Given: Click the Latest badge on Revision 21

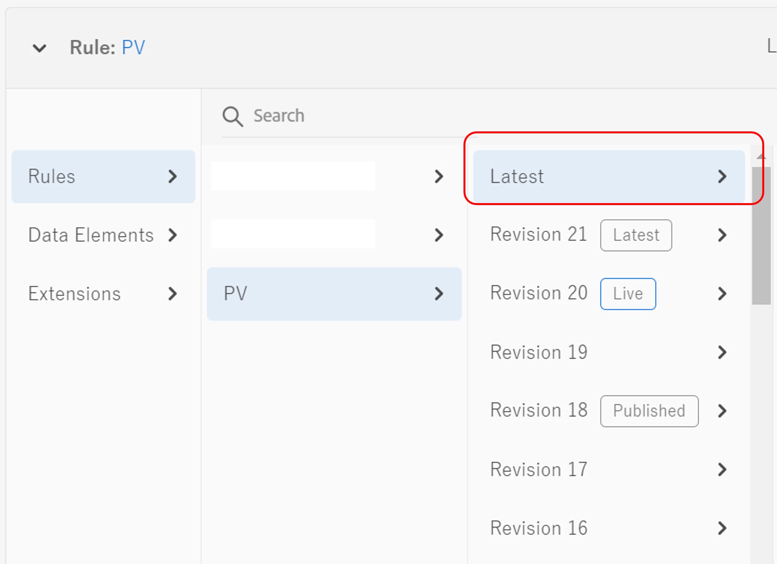Looking at the screenshot, I should click(x=636, y=235).
